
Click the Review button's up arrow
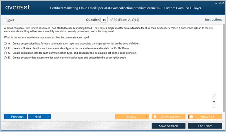(x=146, y=117)
